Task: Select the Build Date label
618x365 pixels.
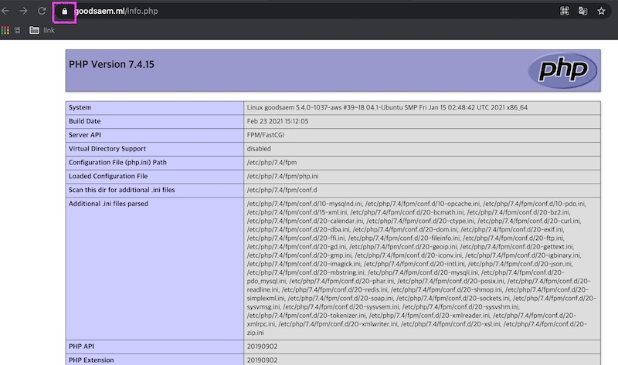Action: coord(85,121)
